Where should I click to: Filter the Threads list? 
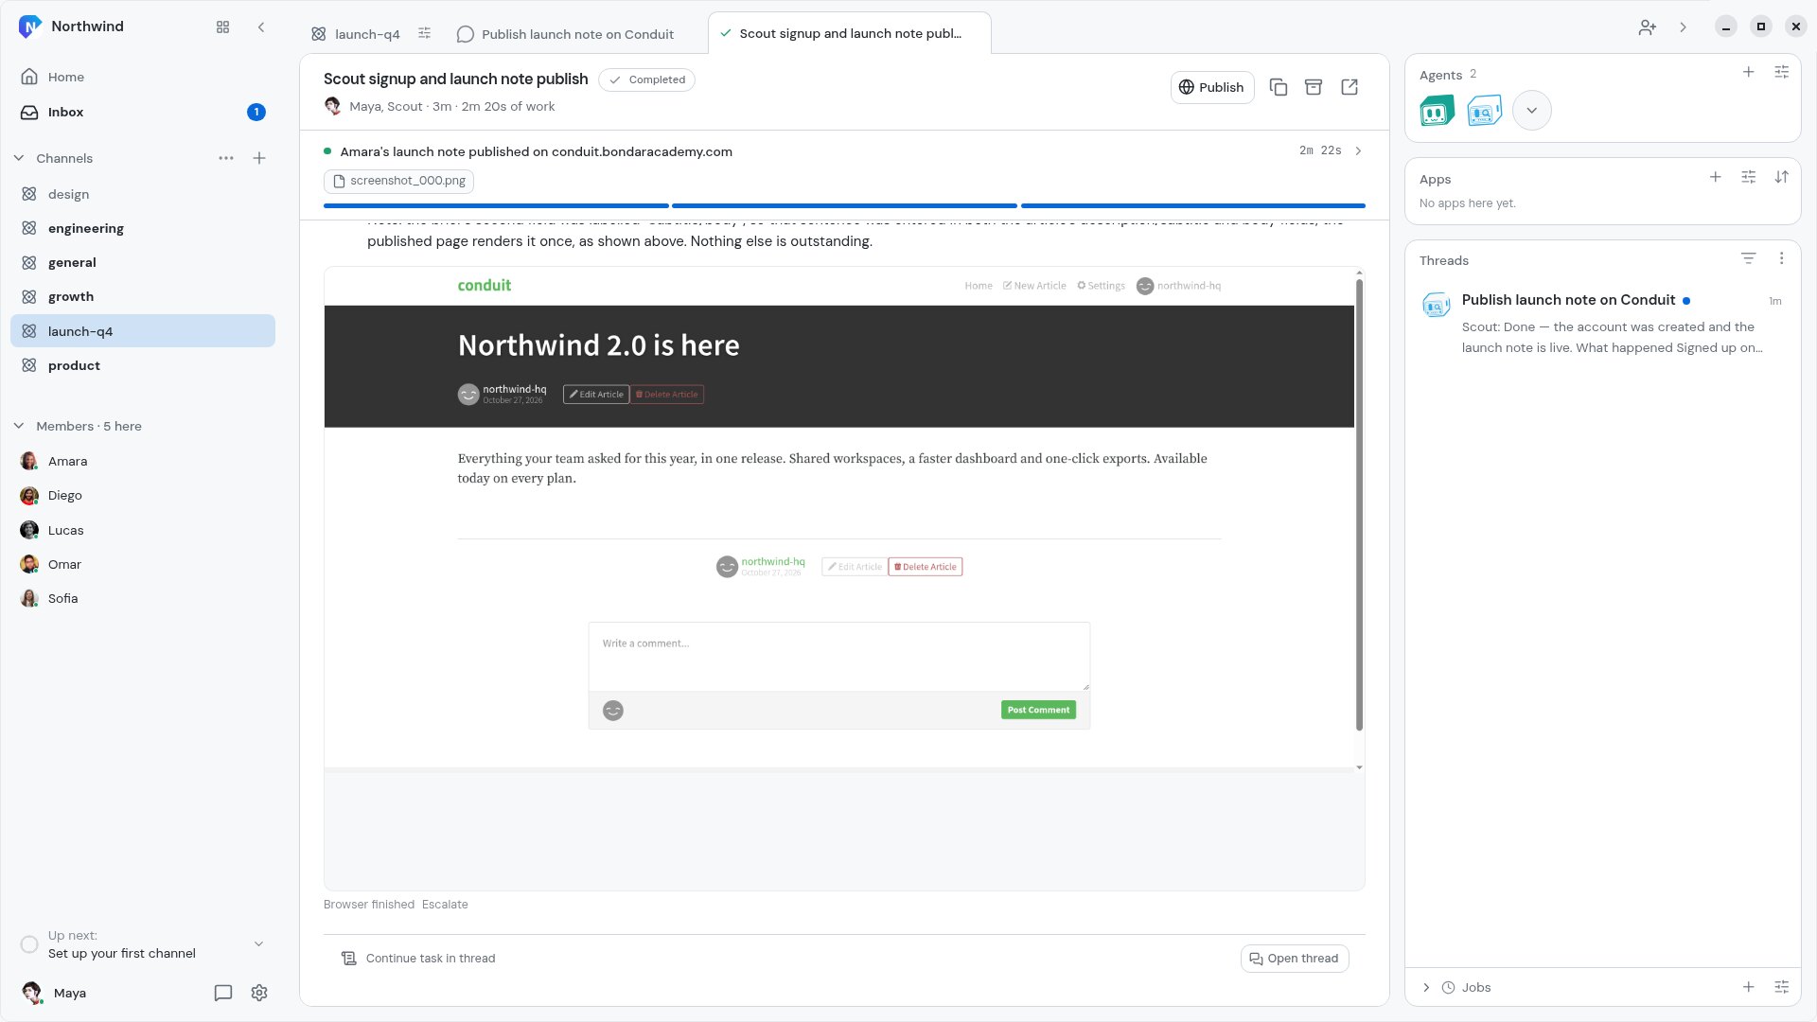click(1748, 258)
